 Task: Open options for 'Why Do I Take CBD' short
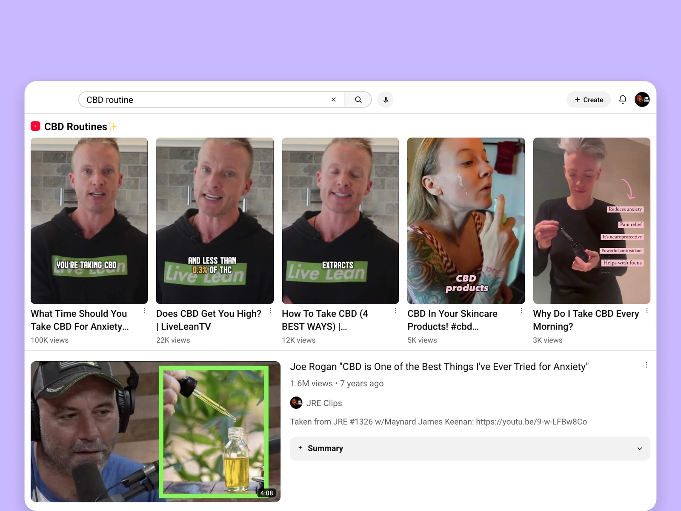pos(647,311)
